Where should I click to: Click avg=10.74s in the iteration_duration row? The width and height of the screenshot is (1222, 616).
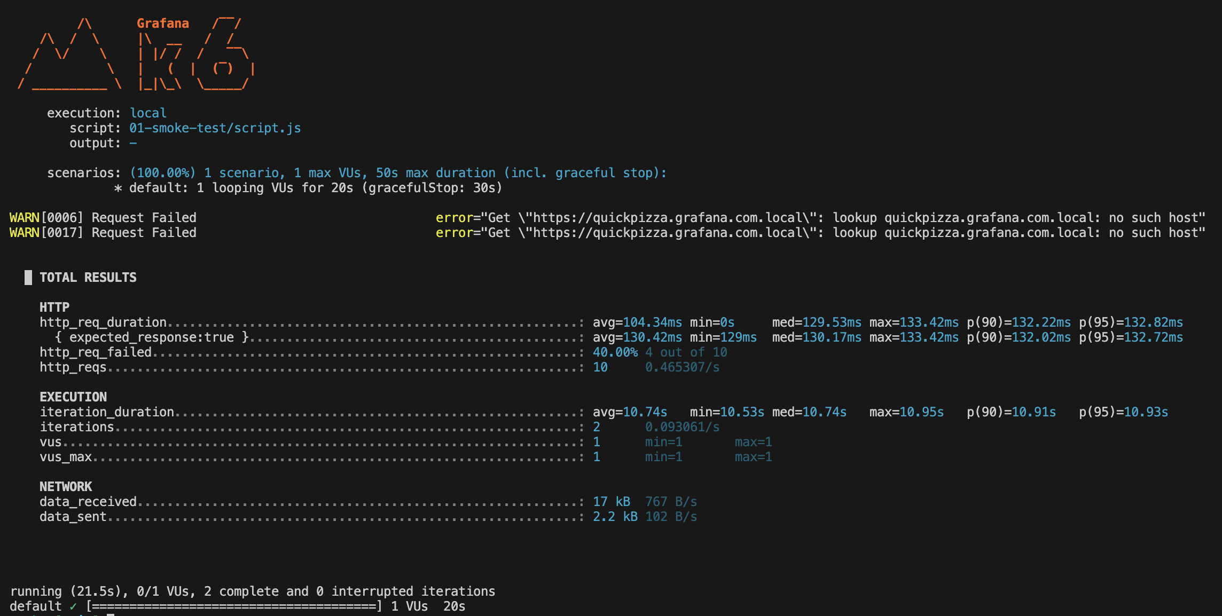(x=630, y=412)
